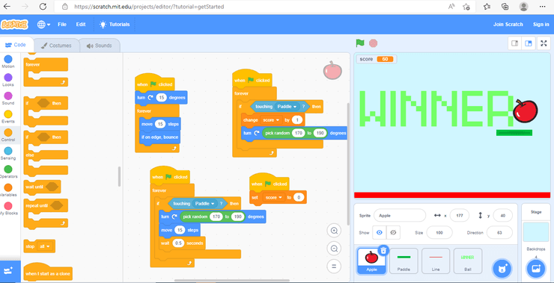
Task: Select the Paddle sprite thumbnail
Action: tap(404, 261)
